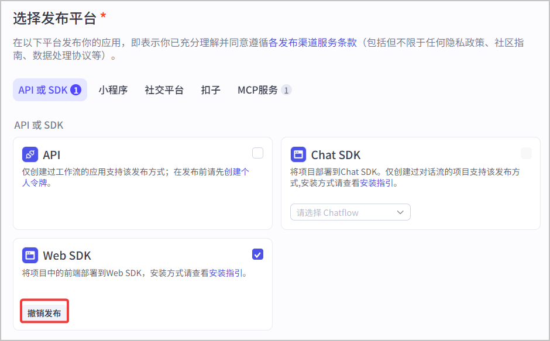Viewport: 550px width, 341px height.
Task: Click the API link icon
Action: pos(30,154)
